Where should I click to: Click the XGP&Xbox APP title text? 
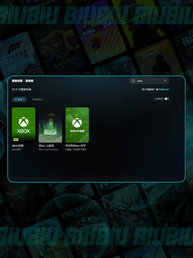76,146
